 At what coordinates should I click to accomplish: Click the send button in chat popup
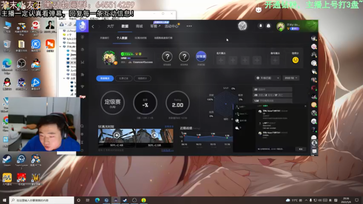pos(300,149)
